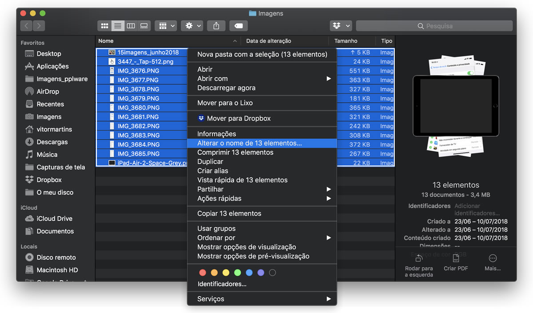Screen dimensions: 533x313
Task: Click the Edit Tags toolbar icon
Action: (x=239, y=26)
